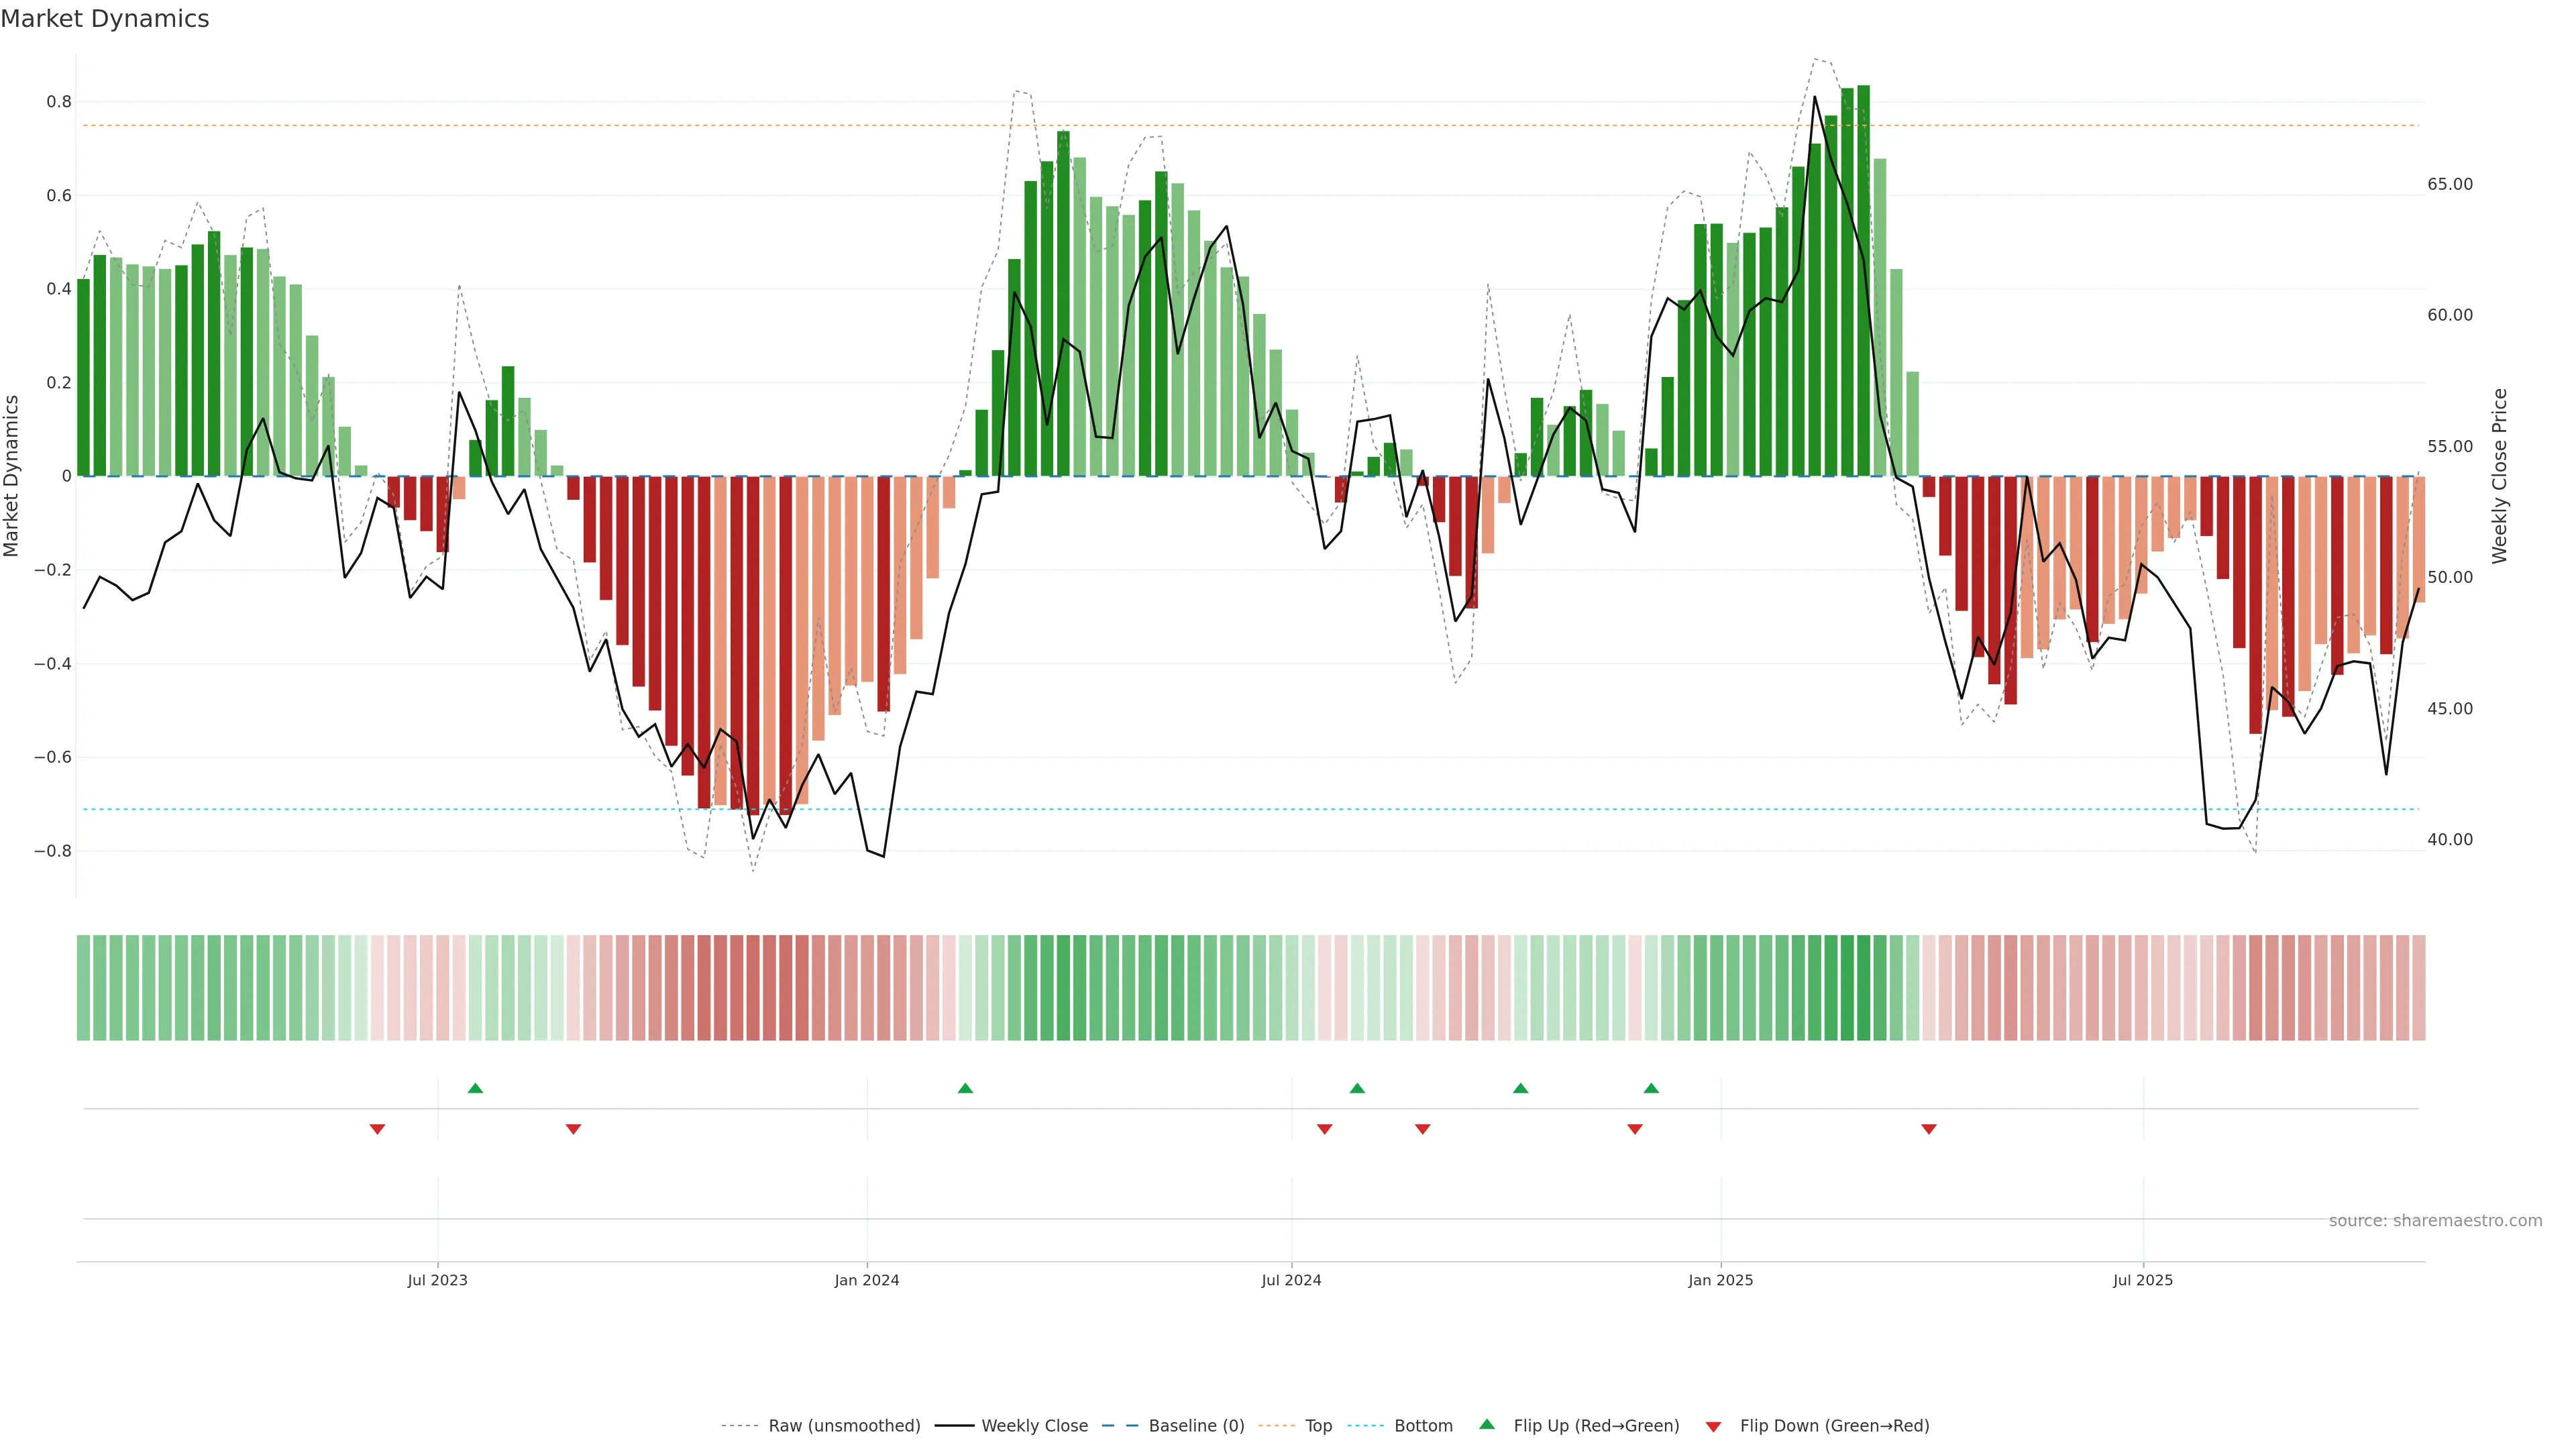Click the green flip-up marker in early 2024
Screen dimensions: 2576x1449
click(x=965, y=1088)
